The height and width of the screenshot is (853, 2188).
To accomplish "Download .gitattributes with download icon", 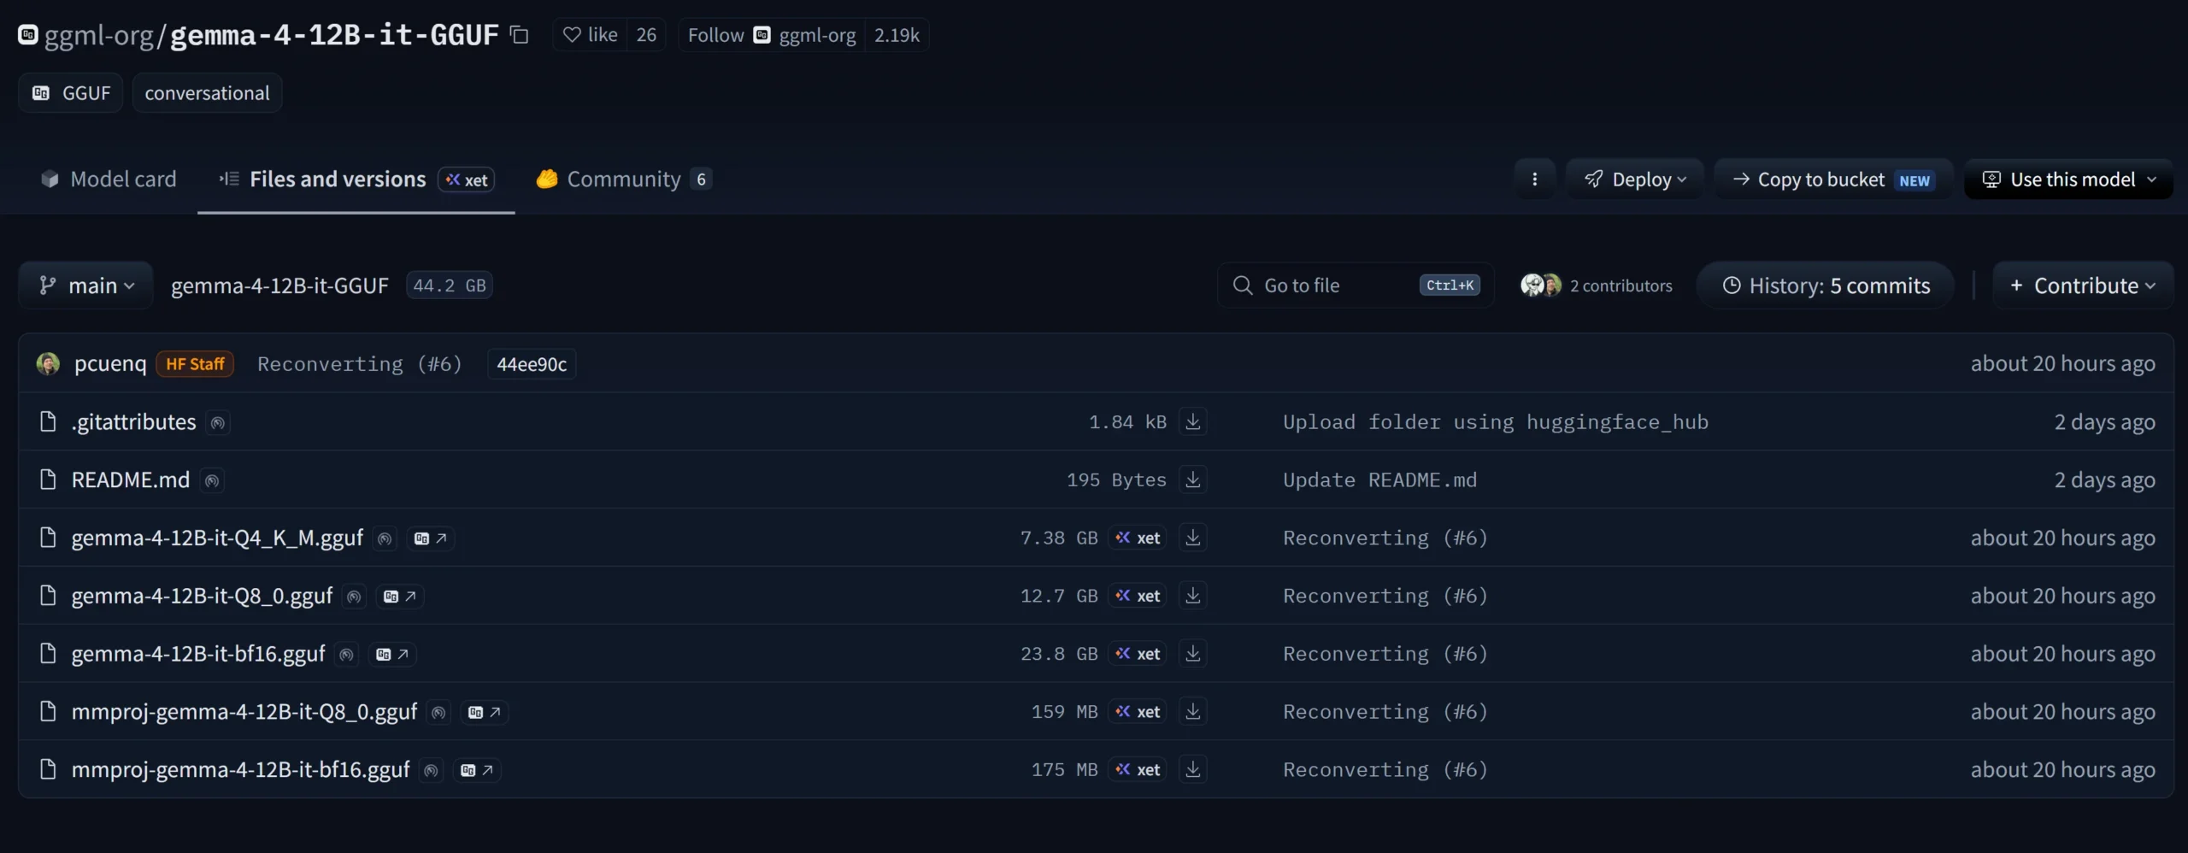I will point(1193,421).
